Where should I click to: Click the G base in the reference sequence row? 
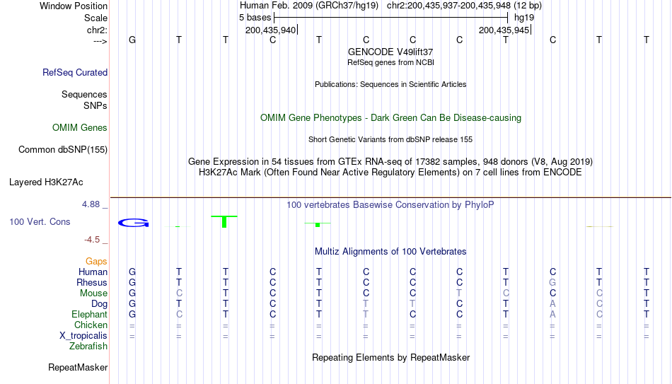pyautogui.click(x=132, y=40)
